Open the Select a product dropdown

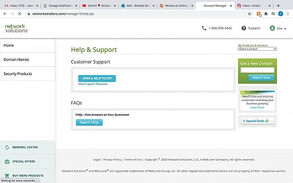click(x=257, y=49)
